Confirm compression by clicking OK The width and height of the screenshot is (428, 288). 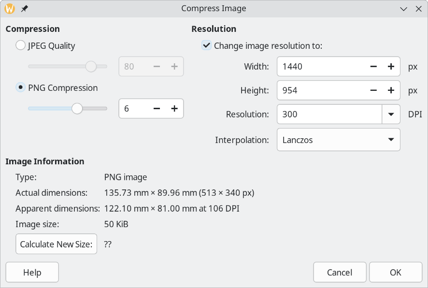(395, 272)
